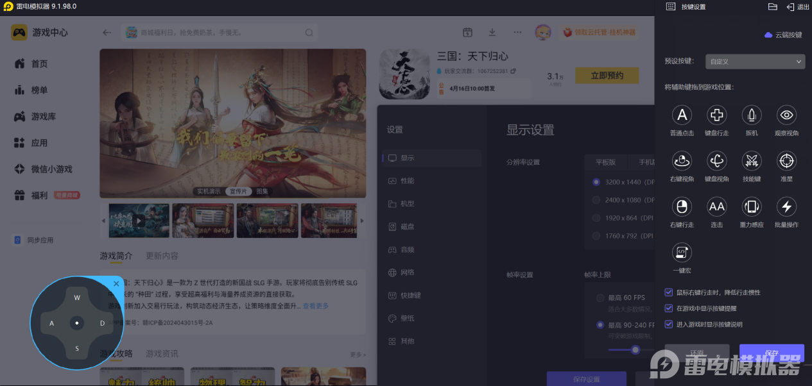Select the 键盘行走 keyboard walk icon
The height and width of the screenshot is (386, 812).
[716, 115]
